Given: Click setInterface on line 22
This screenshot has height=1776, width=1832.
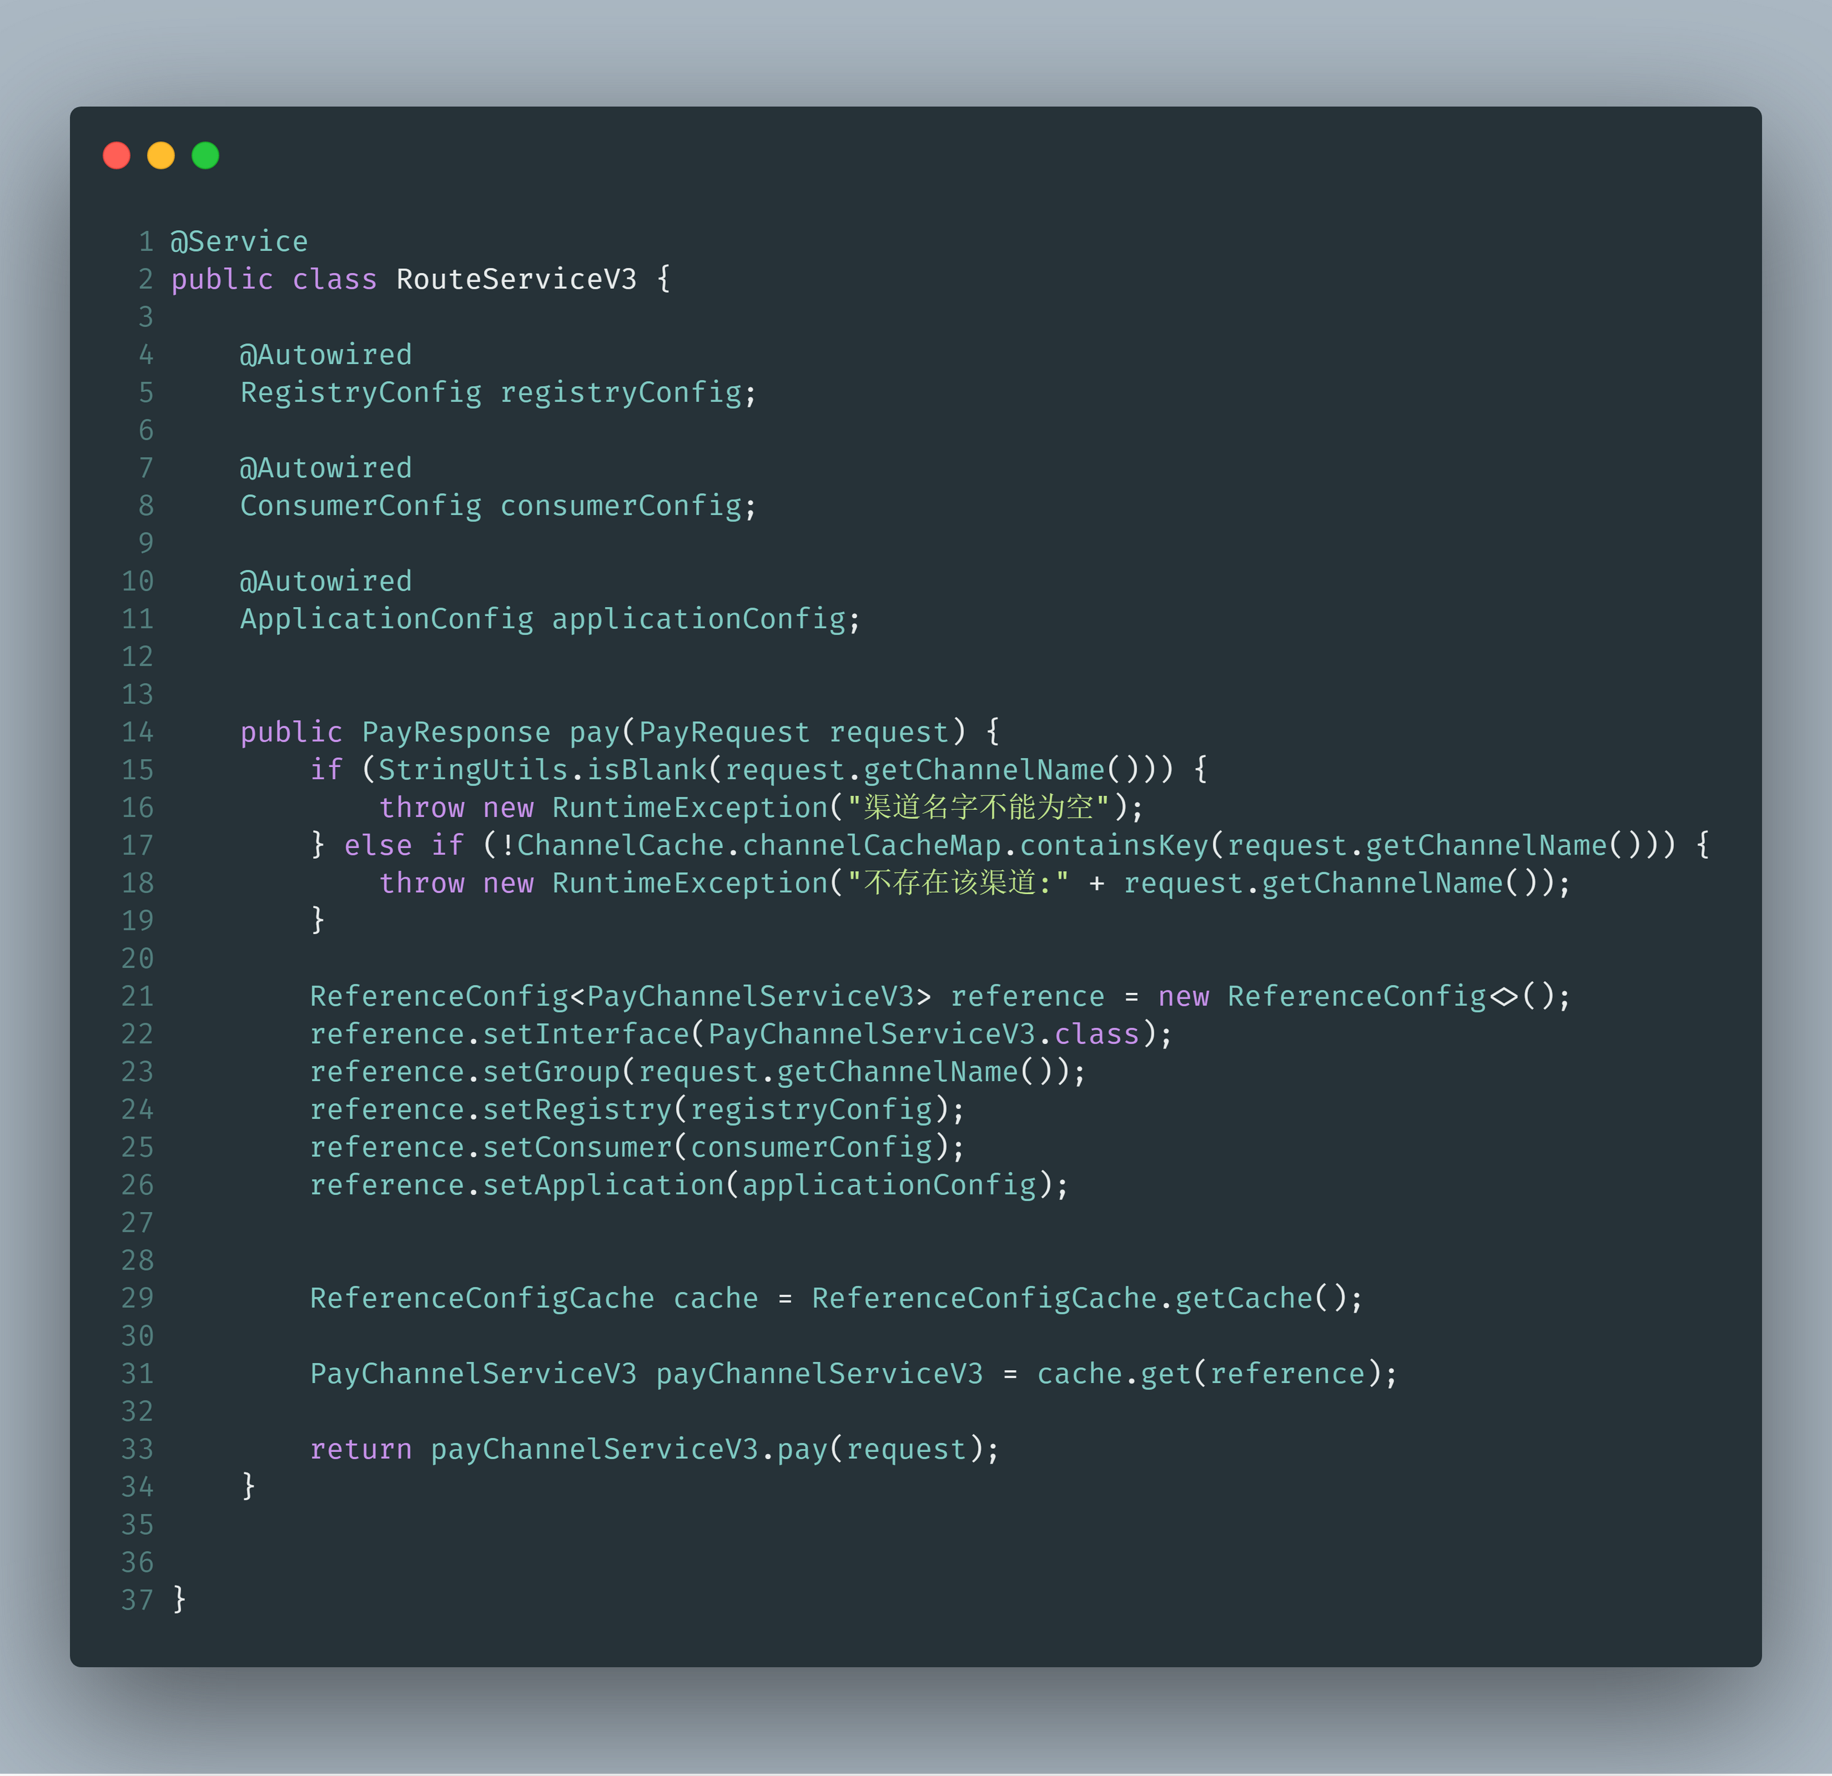Looking at the screenshot, I should pos(586,1034).
